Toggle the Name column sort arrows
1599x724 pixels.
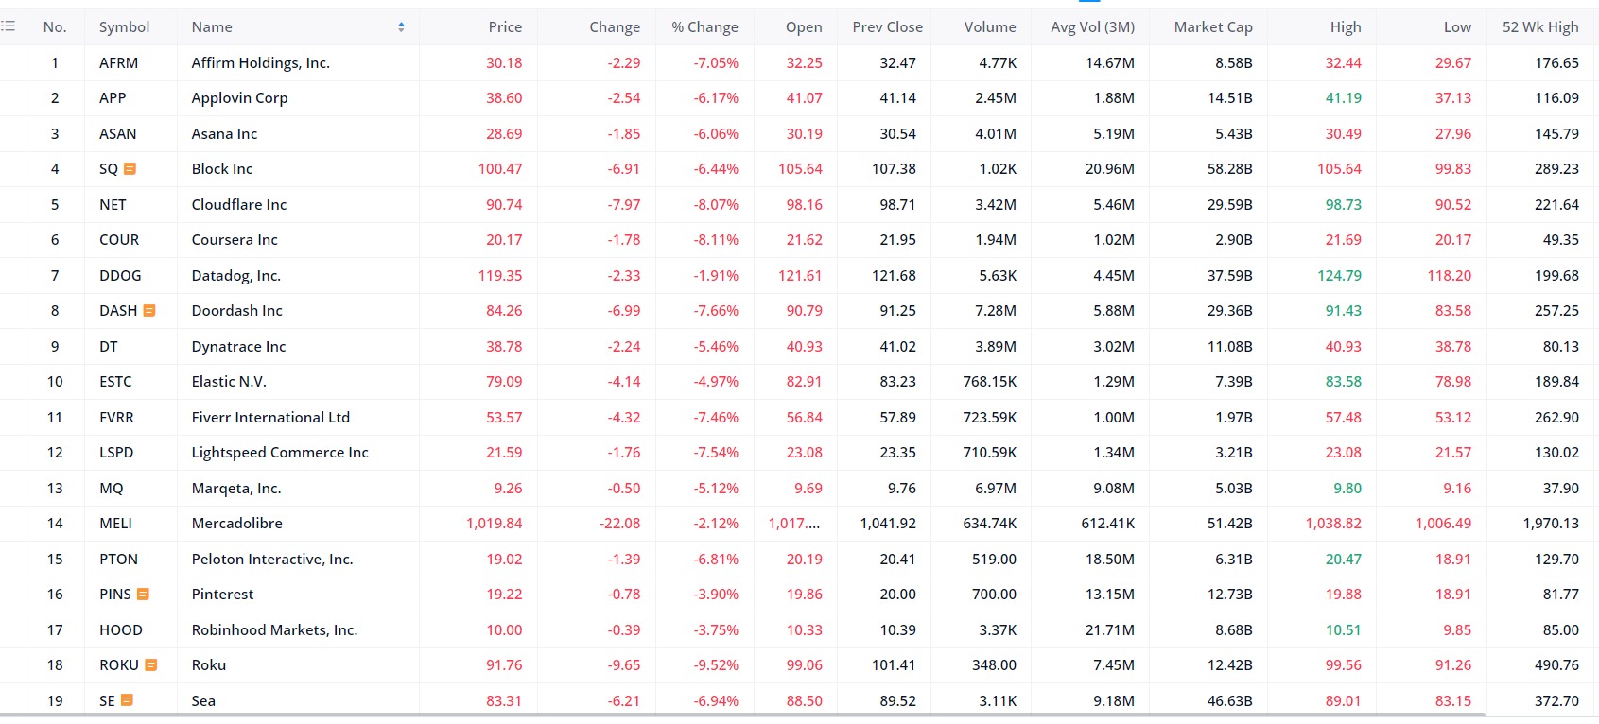coord(401,27)
